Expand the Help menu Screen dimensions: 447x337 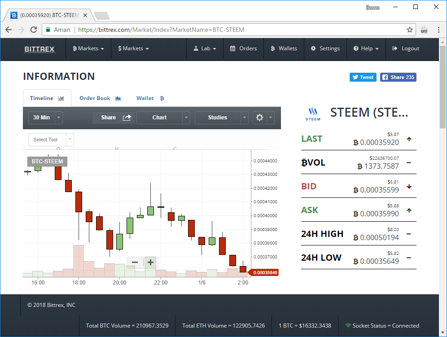point(366,48)
